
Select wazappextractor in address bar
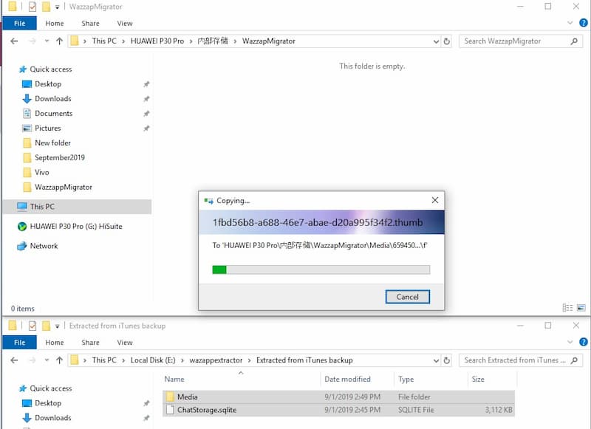point(216,360)
